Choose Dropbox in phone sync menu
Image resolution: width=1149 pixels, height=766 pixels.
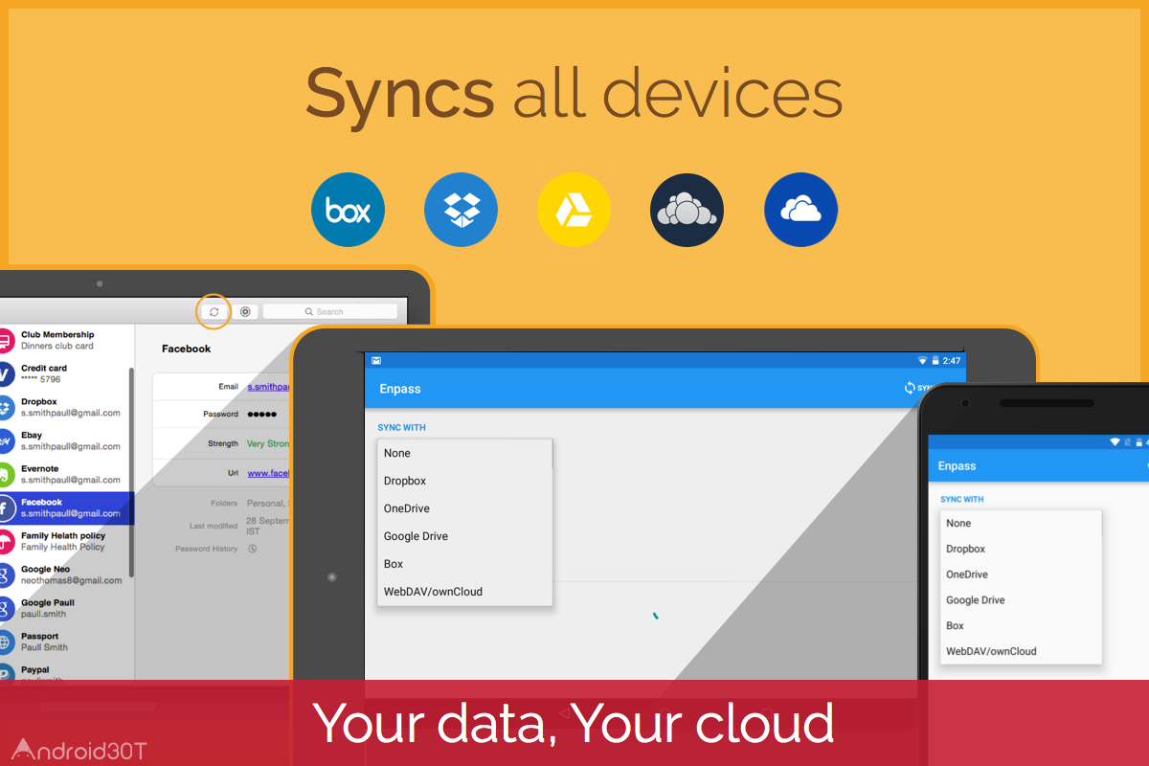[1022, 549]
